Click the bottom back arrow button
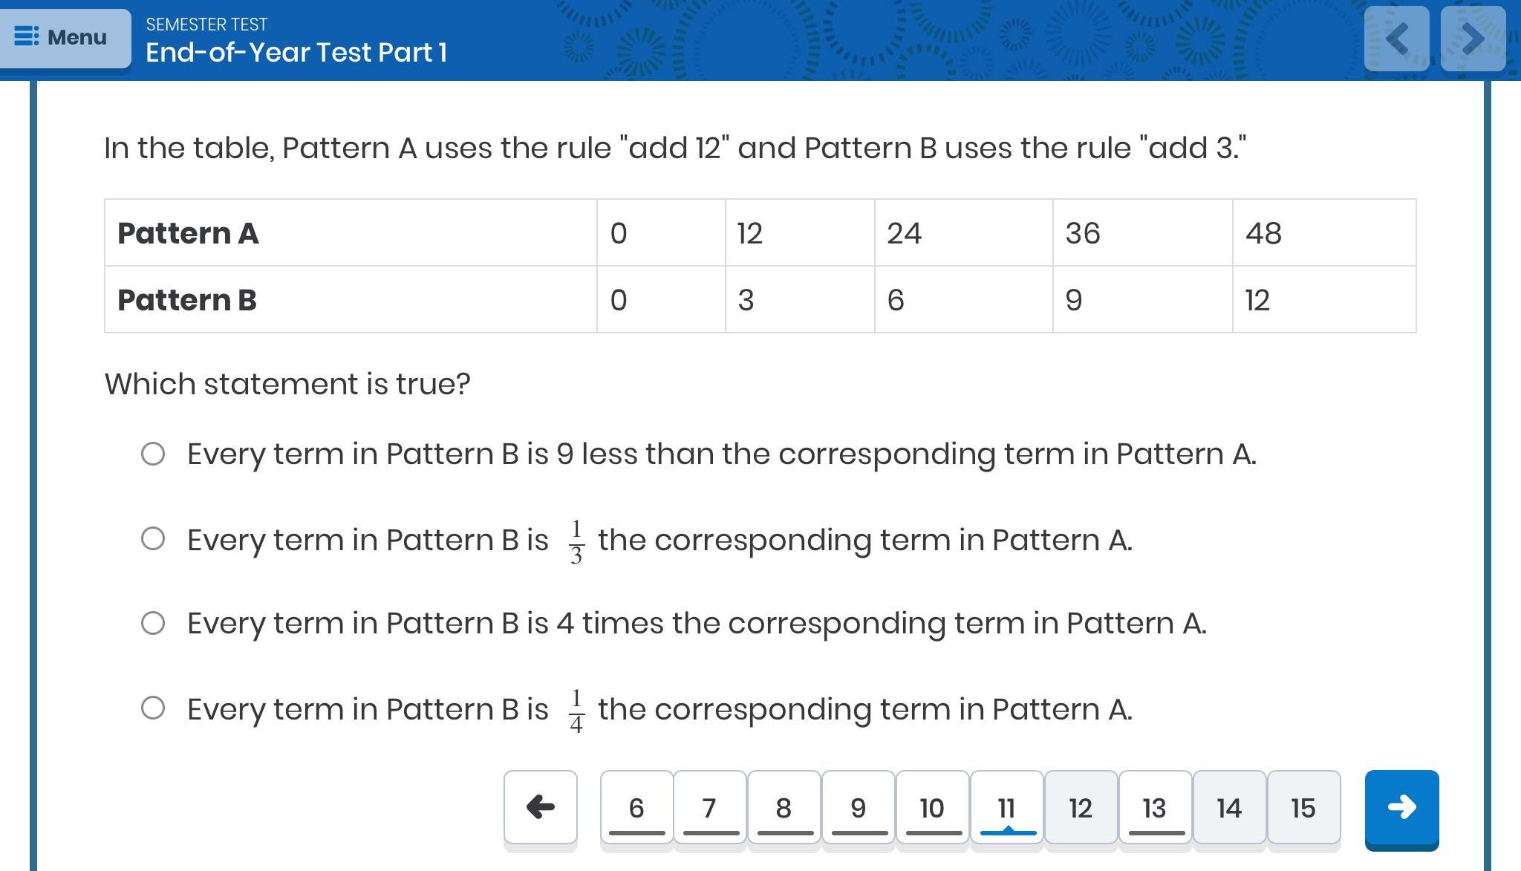Screen dimensions: 1521x871 540,807
